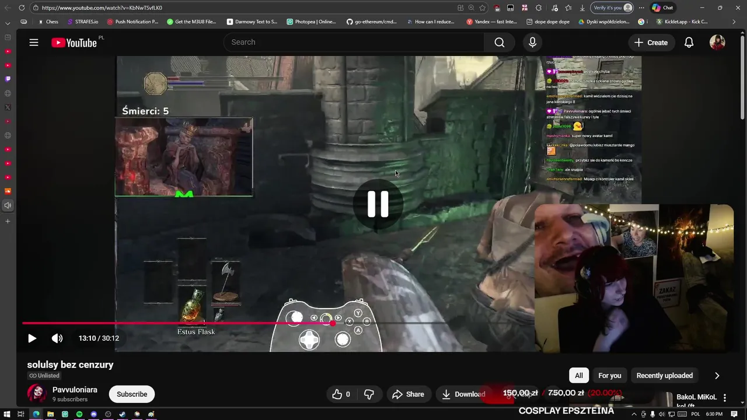Open the dope dope dope bookmark
This screenshot has height=420, width=747.
tap(548, 22)
